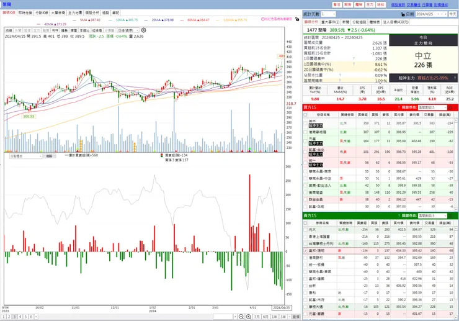
Task: Open 交易屬性 link
Action: tap(413, 5)
